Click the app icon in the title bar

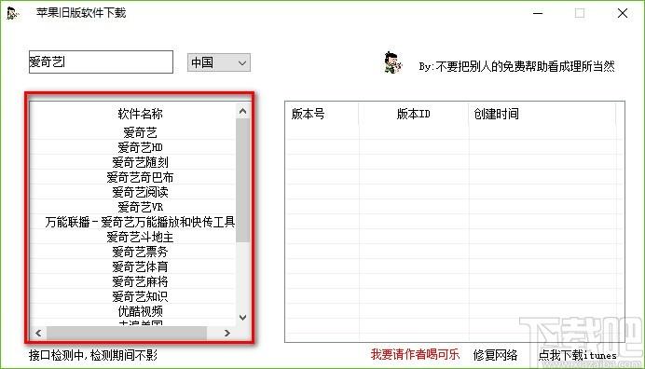tap(13, 13)
